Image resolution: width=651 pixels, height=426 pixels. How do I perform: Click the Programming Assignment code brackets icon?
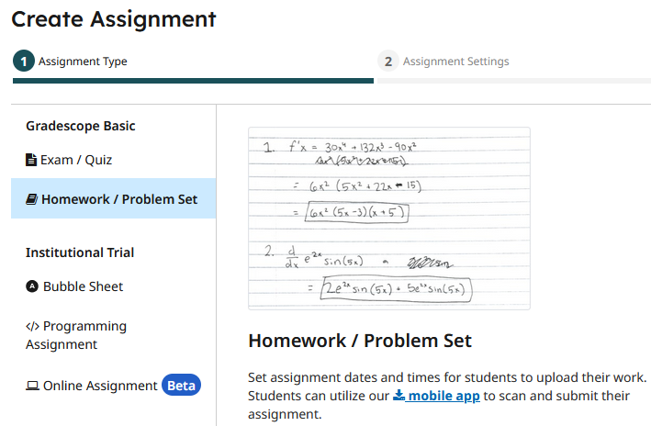click(x=32, y=326)
